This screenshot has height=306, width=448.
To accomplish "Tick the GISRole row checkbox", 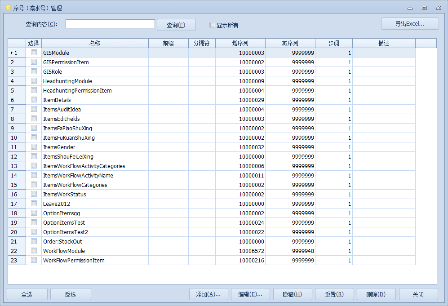I will tap(34, 71).
